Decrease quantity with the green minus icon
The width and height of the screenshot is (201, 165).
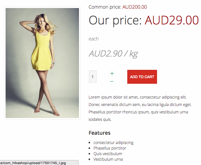coord(112,81)
